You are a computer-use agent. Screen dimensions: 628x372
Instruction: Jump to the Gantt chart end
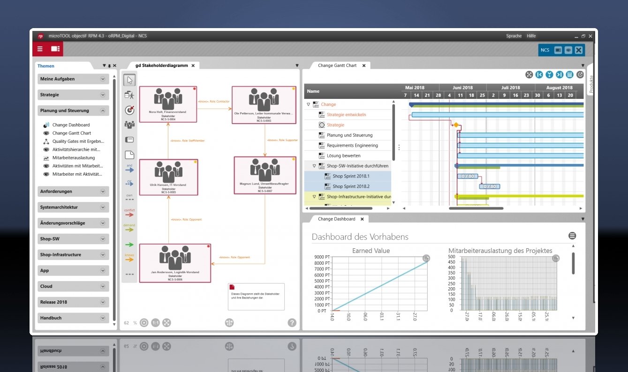click(560, 74)
